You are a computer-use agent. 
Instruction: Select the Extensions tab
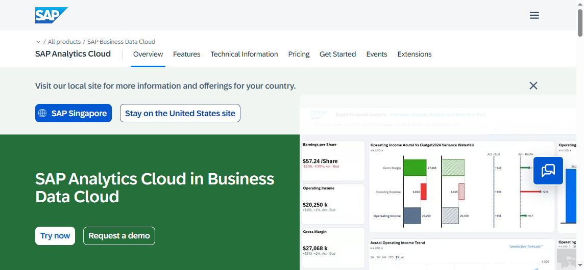[x=415, y=54]
